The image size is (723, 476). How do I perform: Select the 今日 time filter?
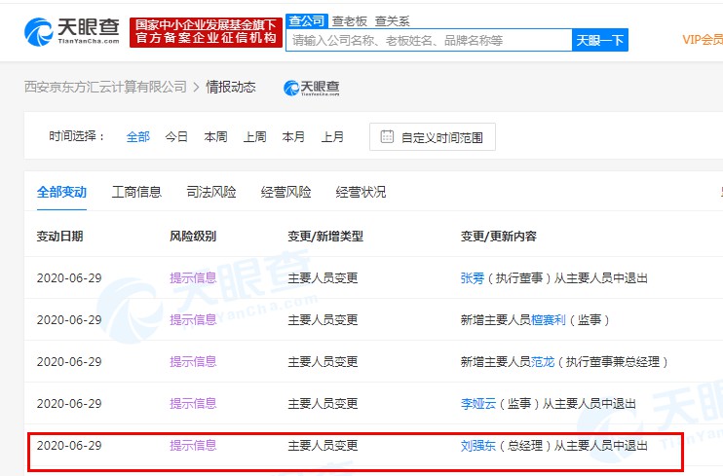(176, 137)
